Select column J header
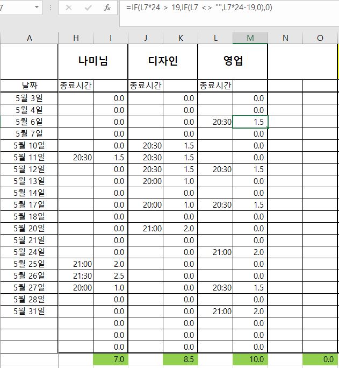This screenshot has height=368, width=339. pyautogui.click(x=146, y=38)
